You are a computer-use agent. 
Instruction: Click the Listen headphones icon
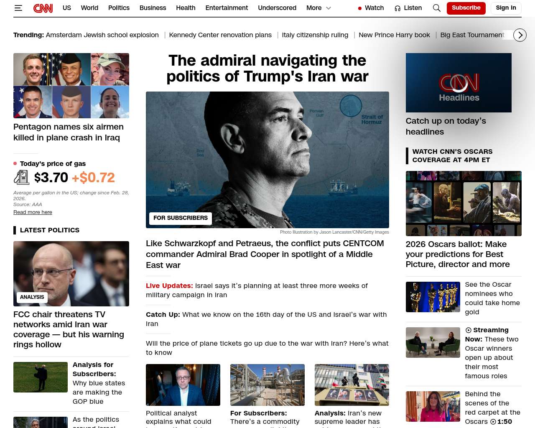397,8
